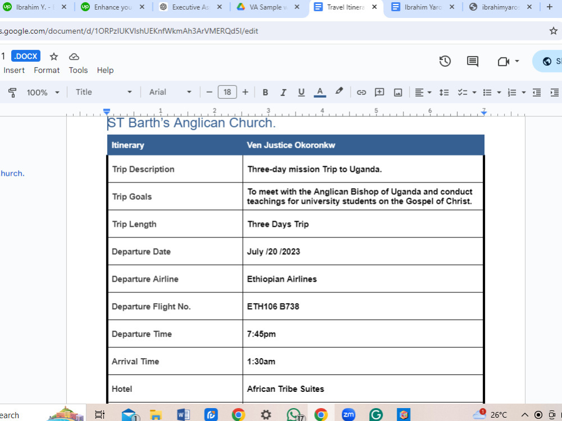The image size is (562, 421).
Task: Open the 100% zoom dropdown
Action: point(43,93)
